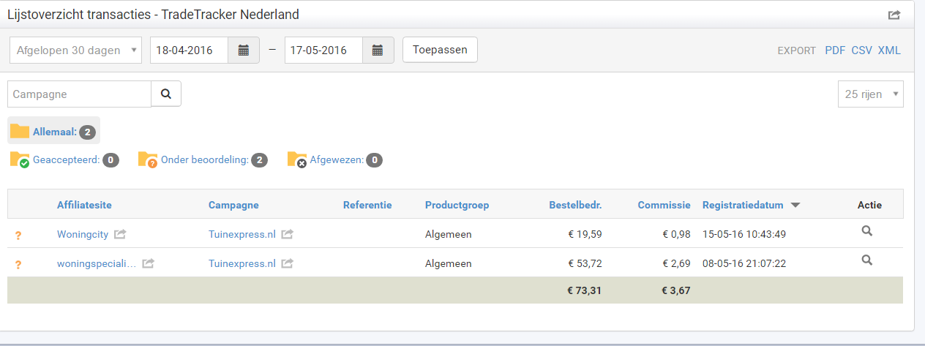Click the share icon in title bar

pyautogui.click(x=894, y=15)
